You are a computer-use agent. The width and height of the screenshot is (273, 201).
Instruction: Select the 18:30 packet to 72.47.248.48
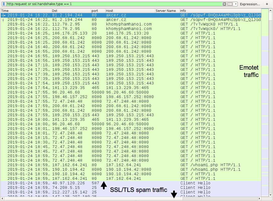(x=131, y=142)
